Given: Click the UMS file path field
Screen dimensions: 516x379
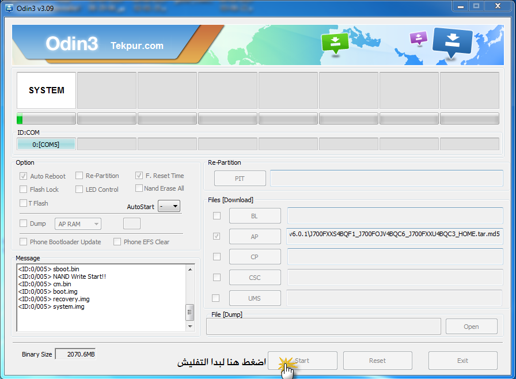Looking at the screenshot, I should click(394, 298).
